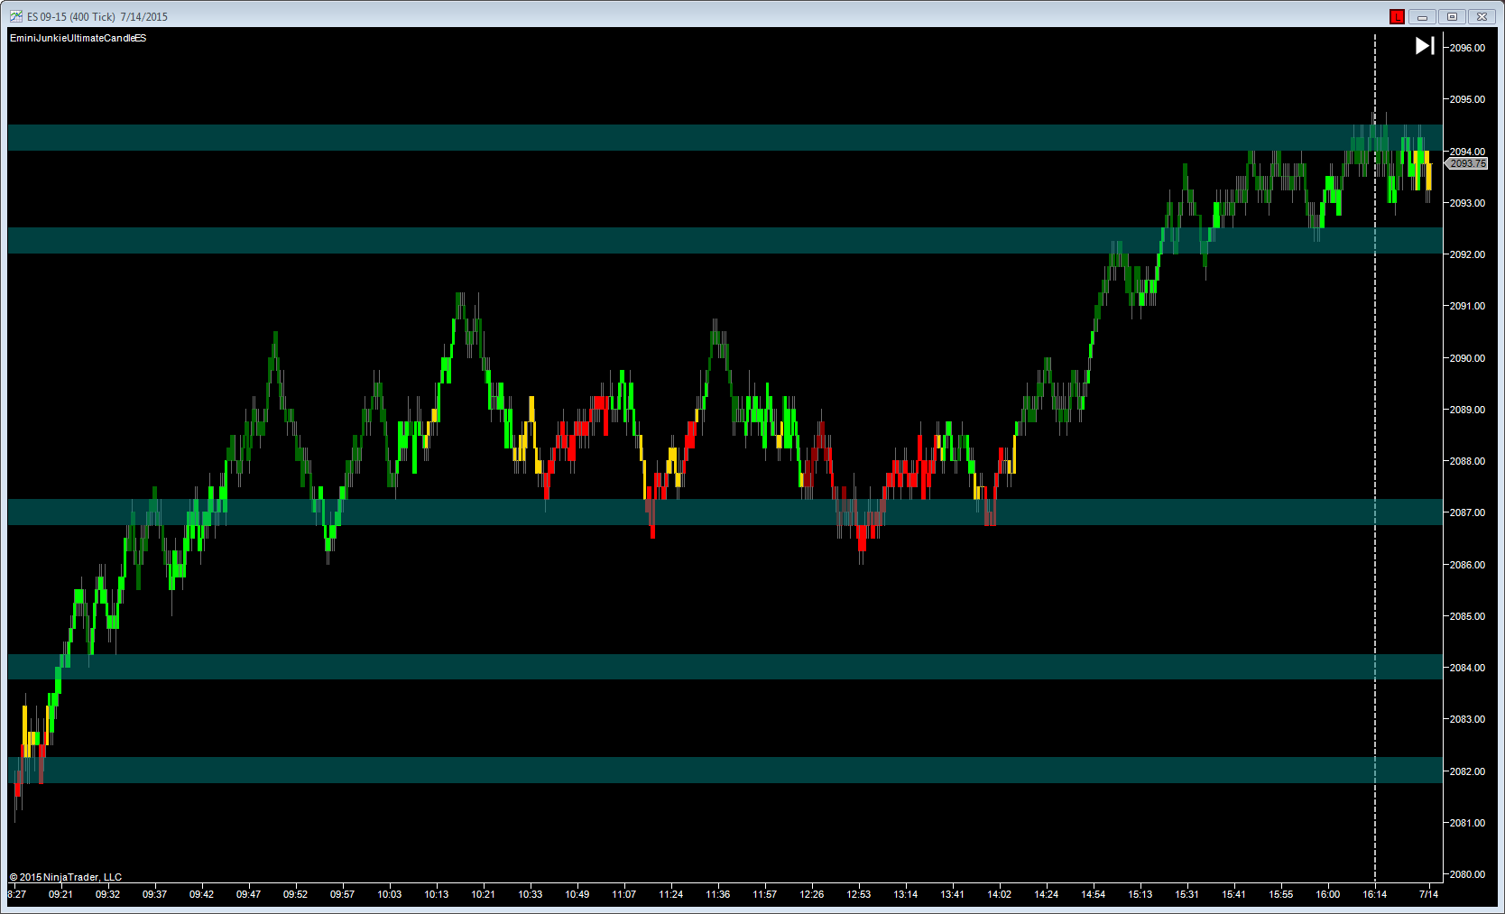This screenshot has height=914, width=1505.
Task: Click the 14:54 time axis label
Action: tap(1093, 894)
